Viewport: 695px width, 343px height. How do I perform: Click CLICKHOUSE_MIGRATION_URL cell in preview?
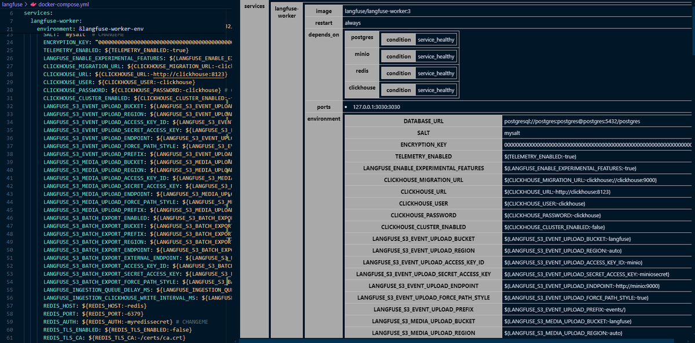click(423, 180)
